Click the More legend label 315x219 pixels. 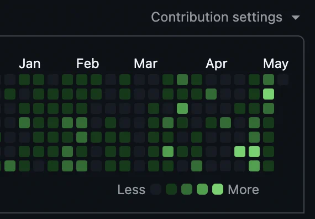click(x=244, y=190)
